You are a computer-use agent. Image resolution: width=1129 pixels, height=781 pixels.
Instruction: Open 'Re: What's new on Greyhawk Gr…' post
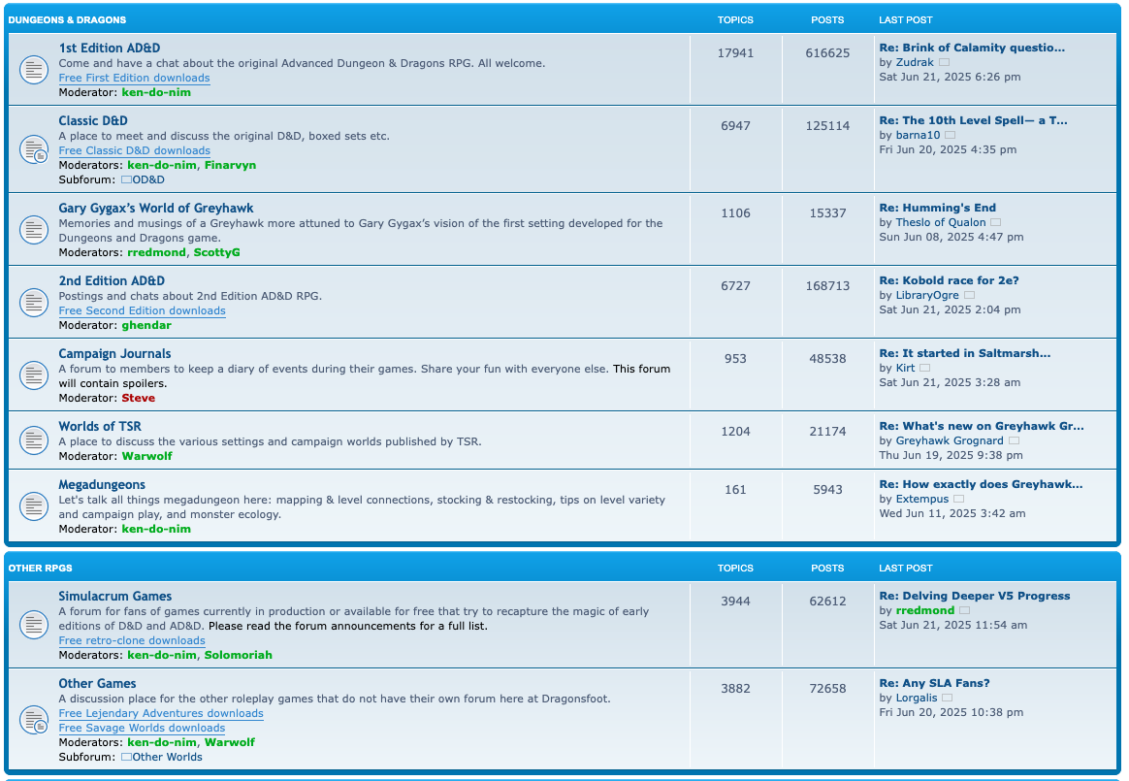tap(982, 426)
